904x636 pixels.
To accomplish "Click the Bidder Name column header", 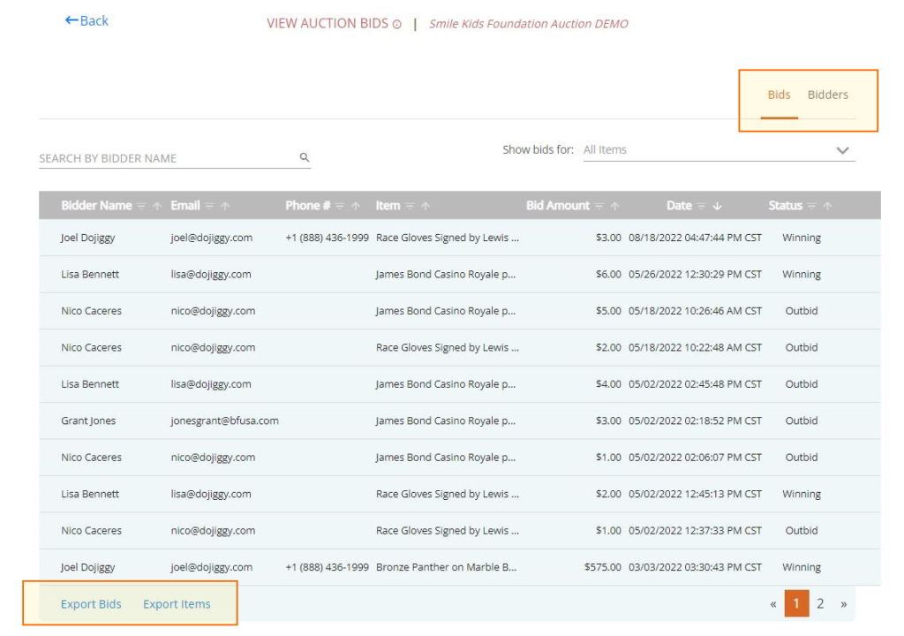I will point(96,206).
